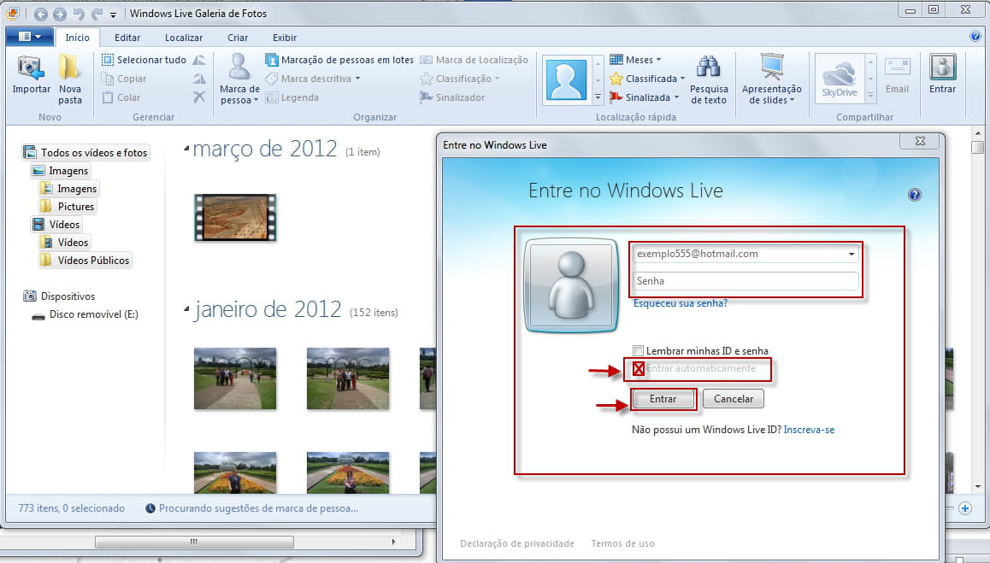Click Pesquisa de texto binoculars icon
The width and height of the screenshot is (990, 563).
pos(709,67)
